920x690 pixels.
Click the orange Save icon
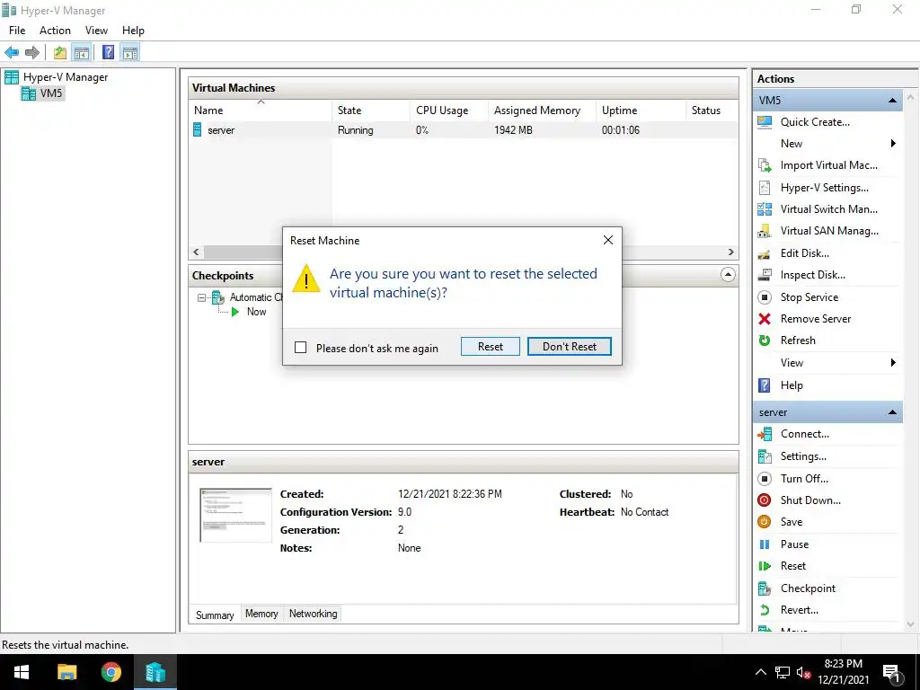(765, 522)
